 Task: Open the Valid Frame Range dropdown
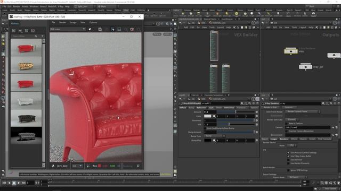point(303,112)
